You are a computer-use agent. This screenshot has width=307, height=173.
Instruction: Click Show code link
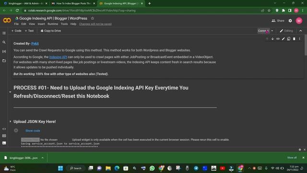pos(33,131)
